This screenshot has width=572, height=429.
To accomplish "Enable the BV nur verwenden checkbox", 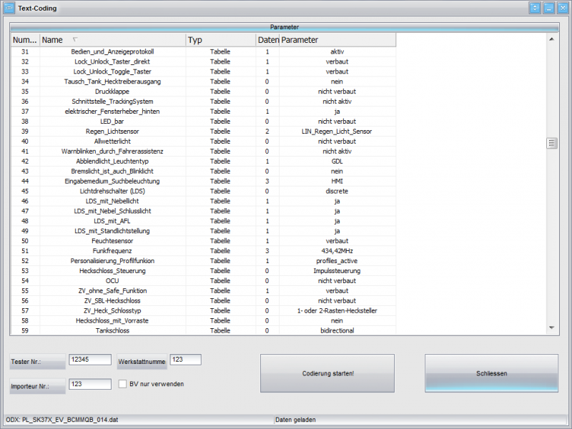I will [122, 384].
